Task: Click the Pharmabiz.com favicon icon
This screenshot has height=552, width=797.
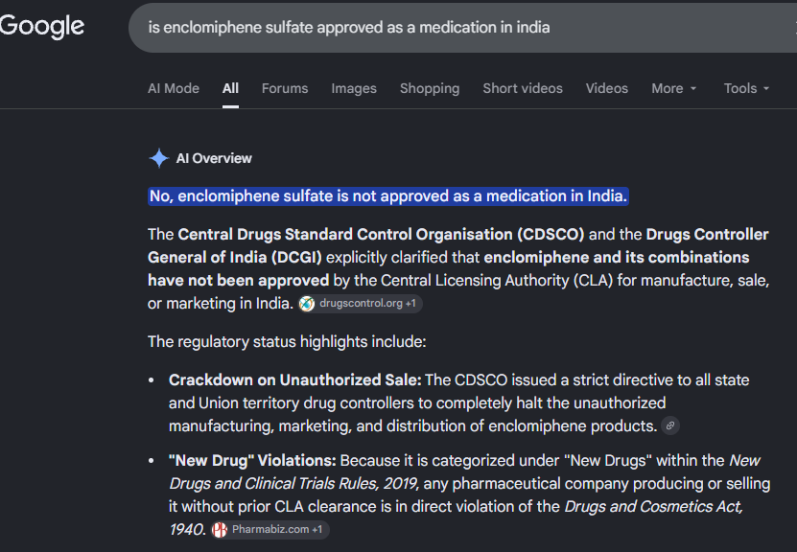Action: (x=220, y=530)
